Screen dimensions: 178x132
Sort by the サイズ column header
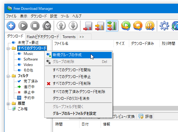tap(121, 43)
